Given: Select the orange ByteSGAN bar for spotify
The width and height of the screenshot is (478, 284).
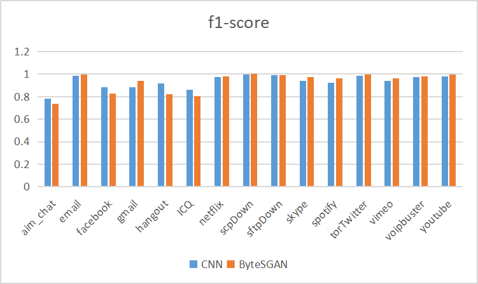Looking at the screenshot, I should click(339, 132).
